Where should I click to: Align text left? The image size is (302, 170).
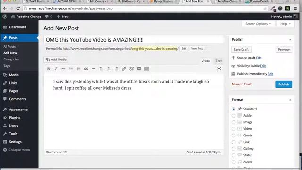101,69
